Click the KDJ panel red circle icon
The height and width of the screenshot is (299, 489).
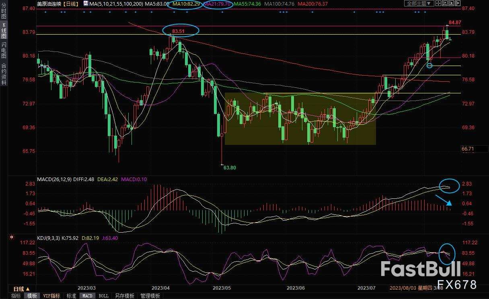click(11, 238)
